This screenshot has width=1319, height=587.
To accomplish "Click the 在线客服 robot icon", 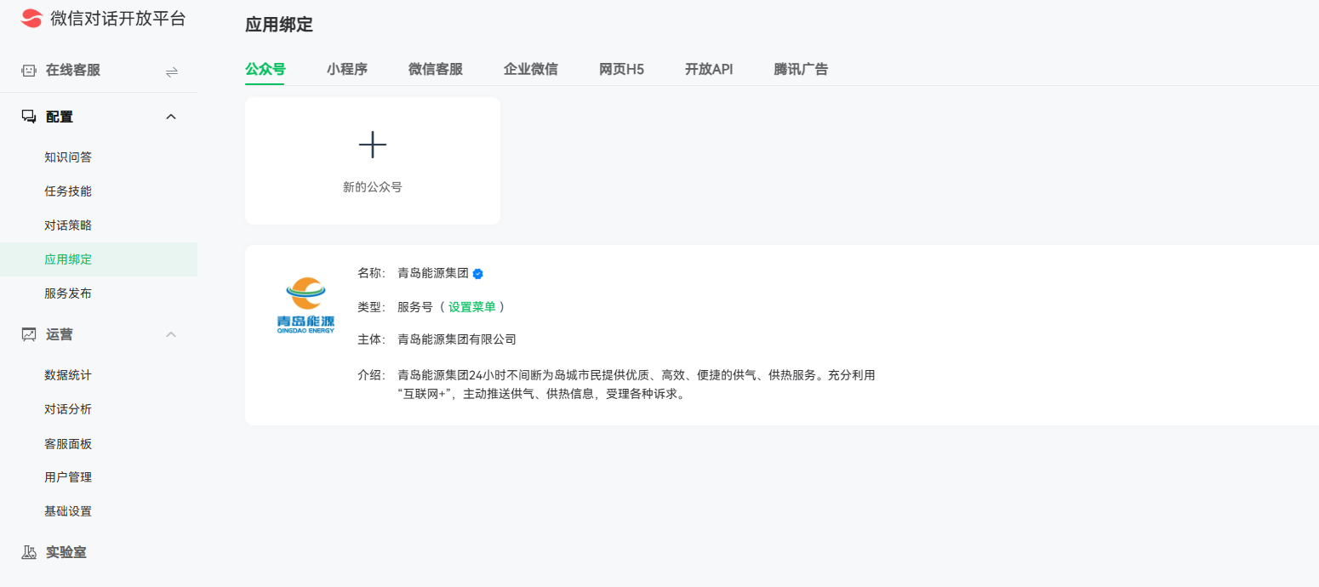I will tap(29, 71).
